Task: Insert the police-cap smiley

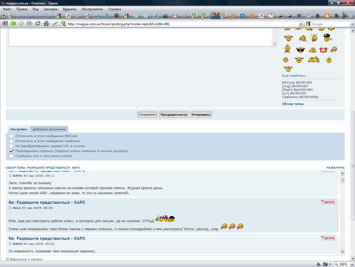Action: click(x=328, y=37)
